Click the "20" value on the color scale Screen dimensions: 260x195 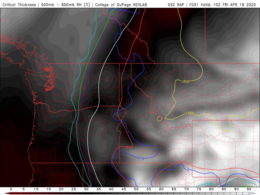click(61, 189)
